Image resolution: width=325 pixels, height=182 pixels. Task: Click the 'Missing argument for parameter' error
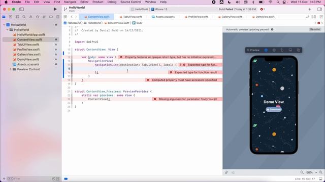pos(187,99)
